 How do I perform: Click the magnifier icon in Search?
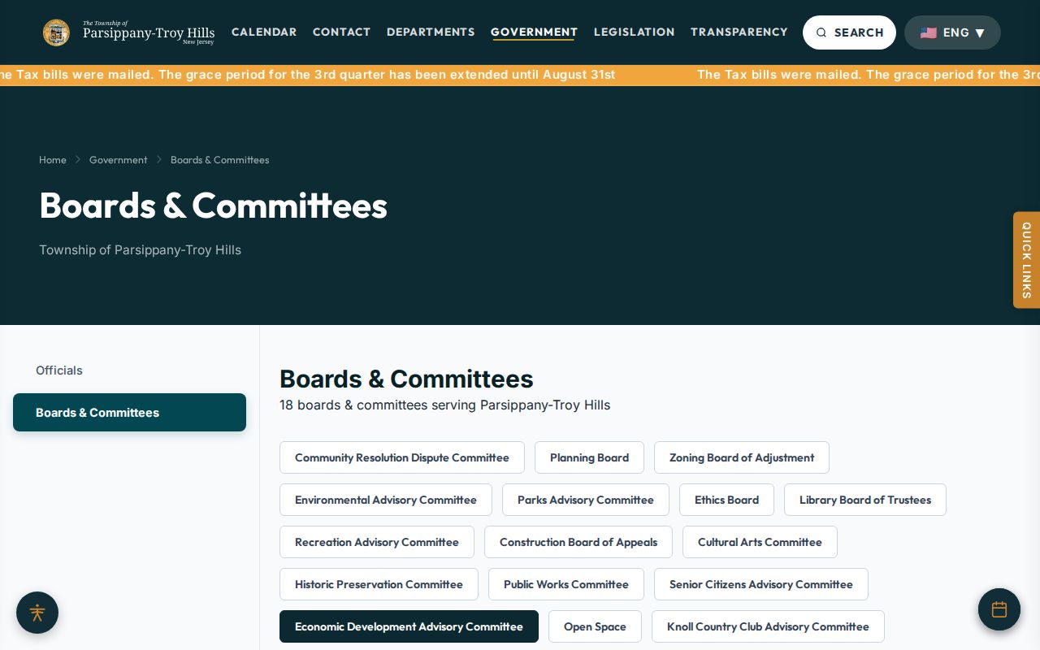[821, 32]
